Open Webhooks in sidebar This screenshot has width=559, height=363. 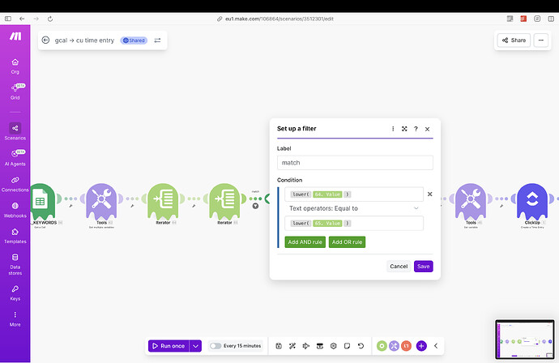(15, 210)
